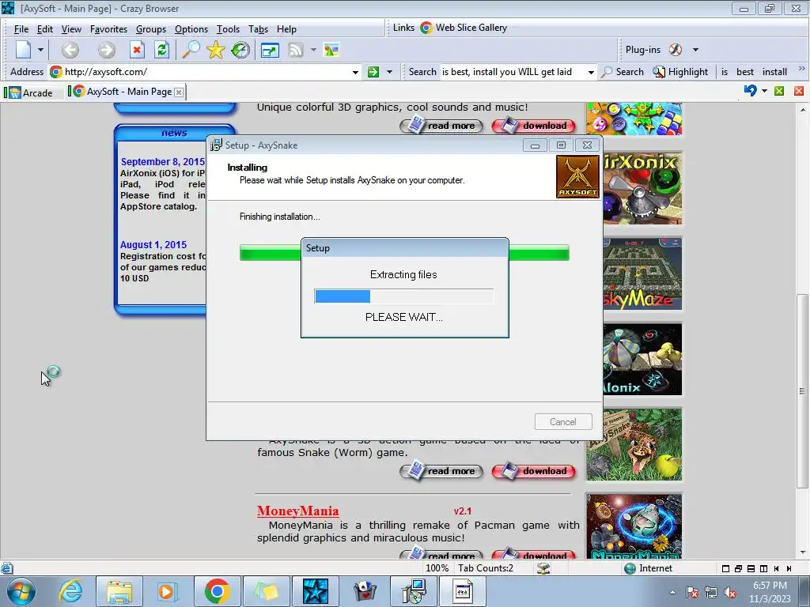Viewport: 810px width, 607px height.
Task: Open History with the clock icon
Action: click(x=240, y=50)
